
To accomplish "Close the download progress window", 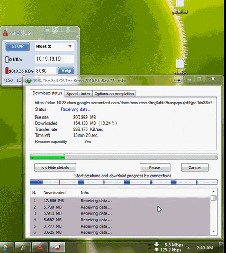I will (x=213, y=79).
